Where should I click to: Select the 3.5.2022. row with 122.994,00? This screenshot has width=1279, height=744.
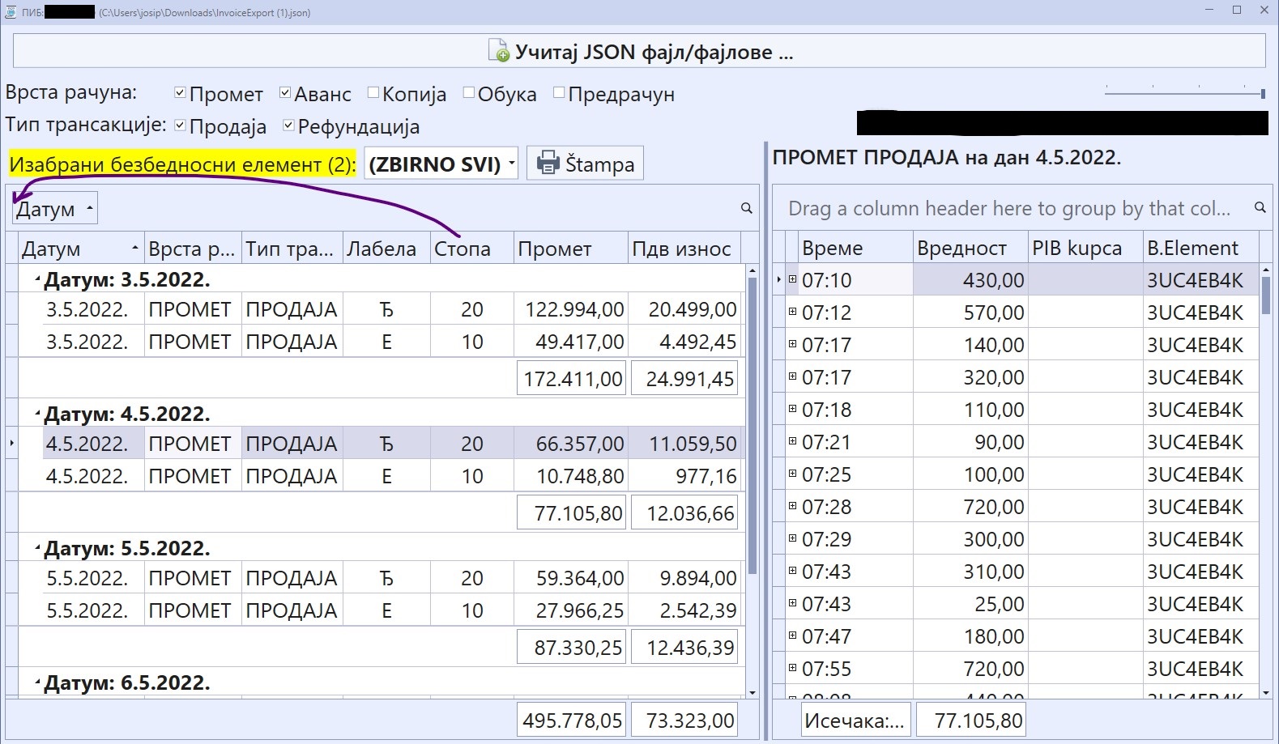(381, 309)
